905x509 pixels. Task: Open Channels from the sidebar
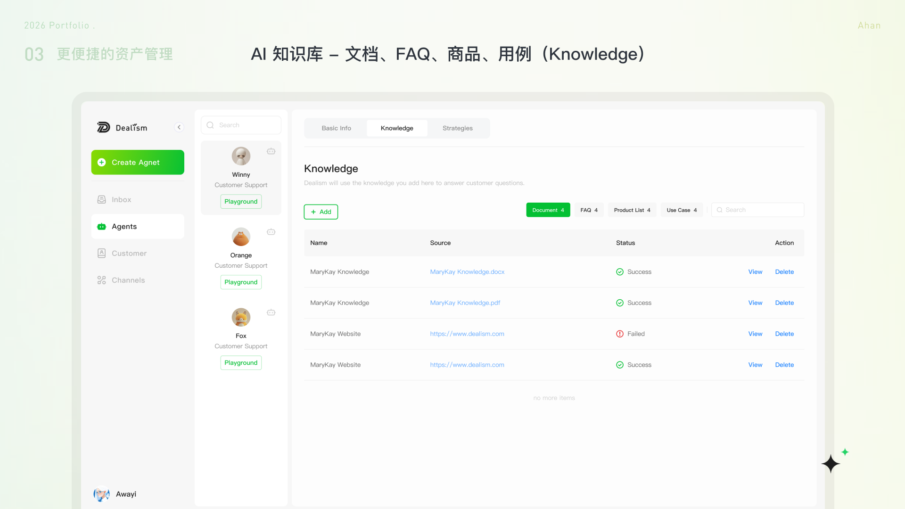click(x=138, y=280)
